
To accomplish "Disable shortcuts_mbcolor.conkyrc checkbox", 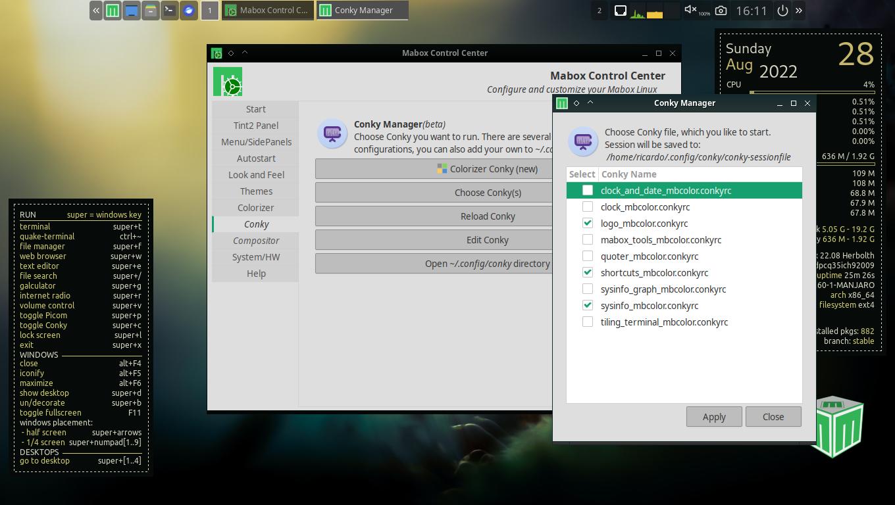I will point(588,272).
